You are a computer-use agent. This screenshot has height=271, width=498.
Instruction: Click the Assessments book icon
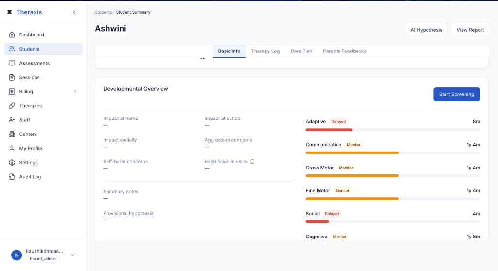[12, 63]
